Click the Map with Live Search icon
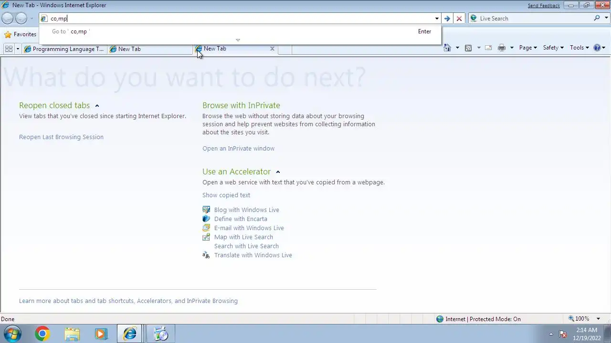The width and height of the screenshot is (611, 343). coord(206,237)
